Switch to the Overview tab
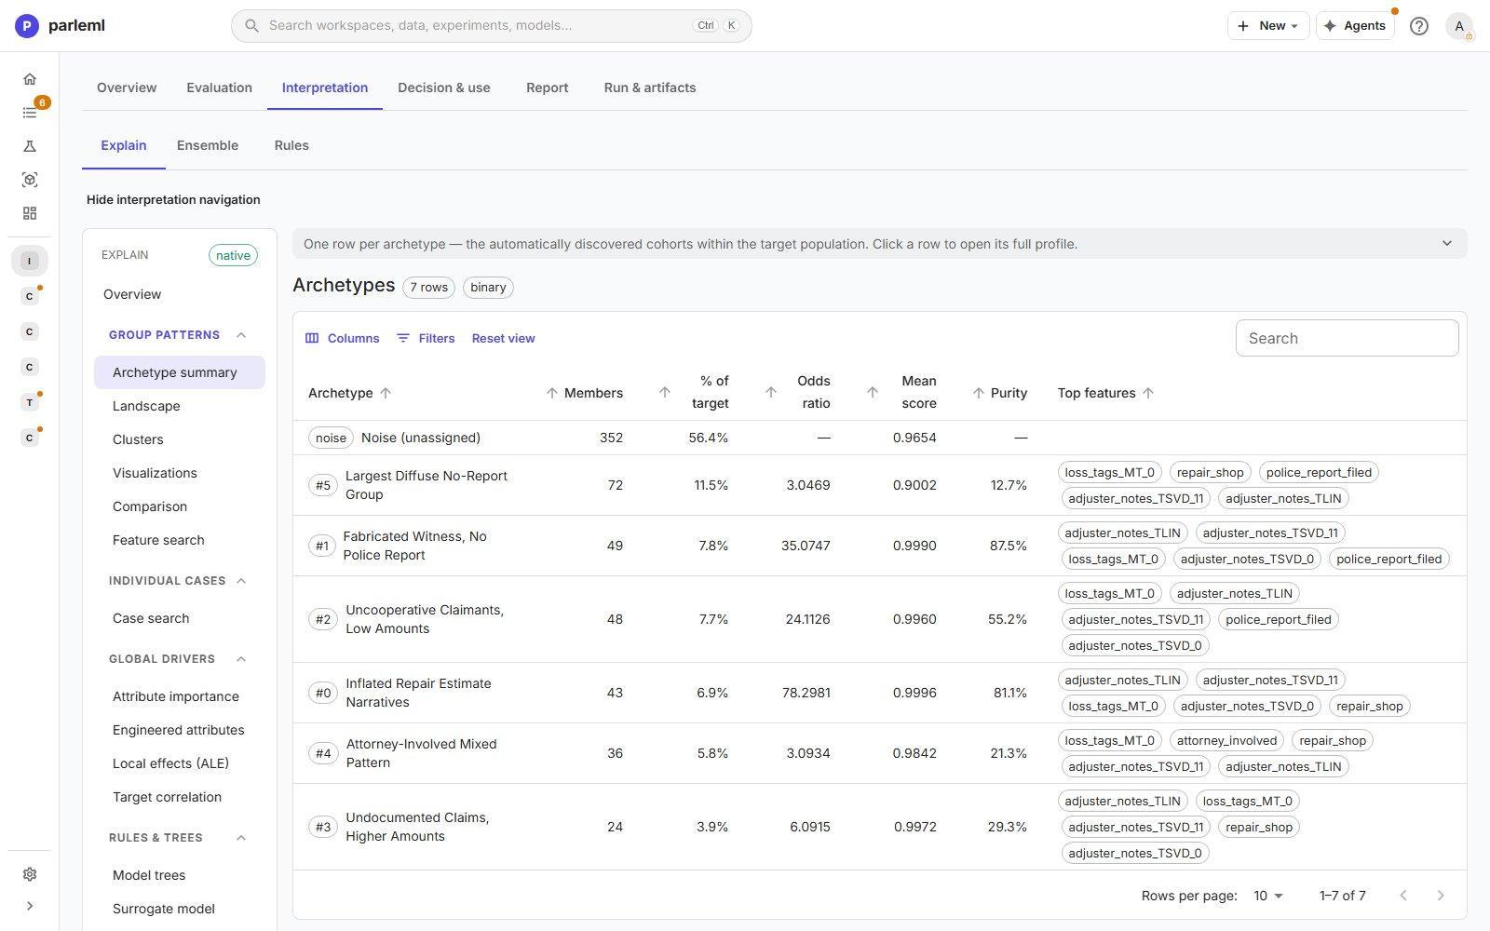Viewport: 1490px width, 931px height. [127, 88]
